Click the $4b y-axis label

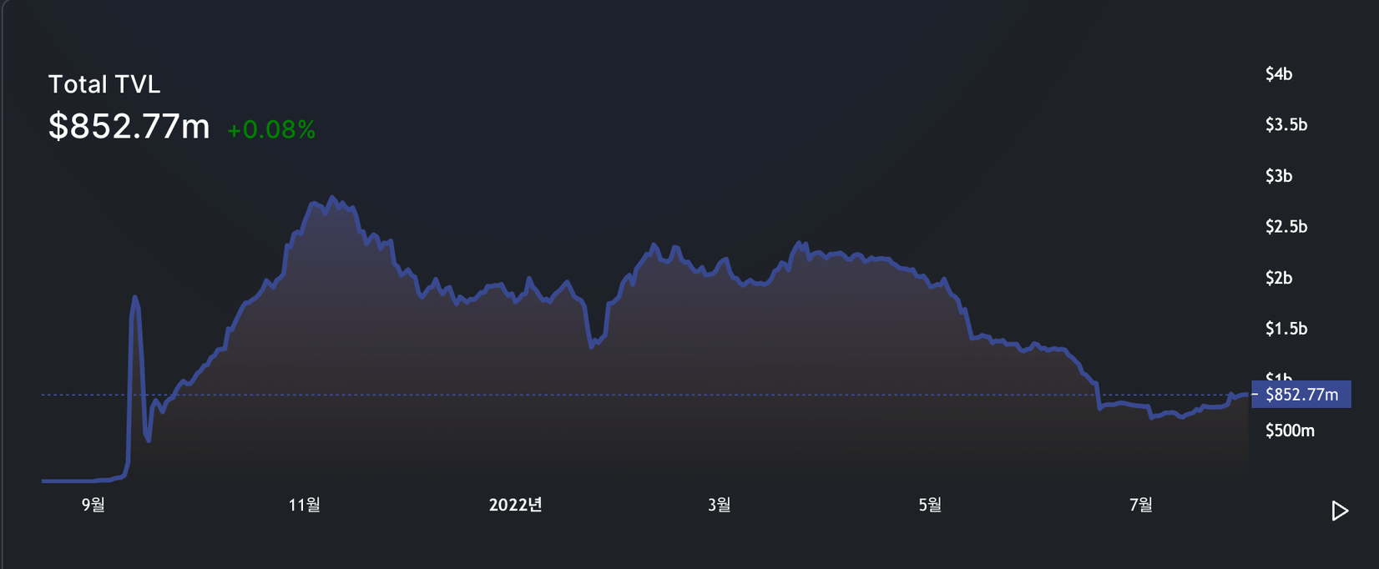pyautogui.click(x=1279, y=74)
